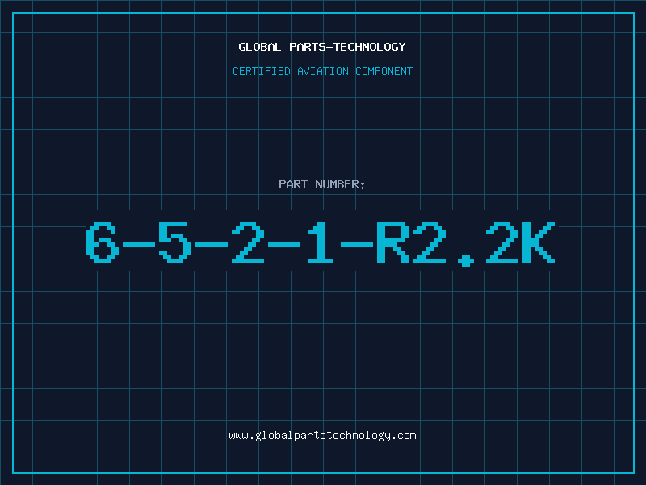
Task: Click the GLOBAL PARTS-TECHNOLOGY heading text
Action: point(322,47)
